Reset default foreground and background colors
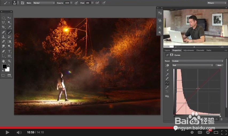228x136 pixels. [3, 71]
